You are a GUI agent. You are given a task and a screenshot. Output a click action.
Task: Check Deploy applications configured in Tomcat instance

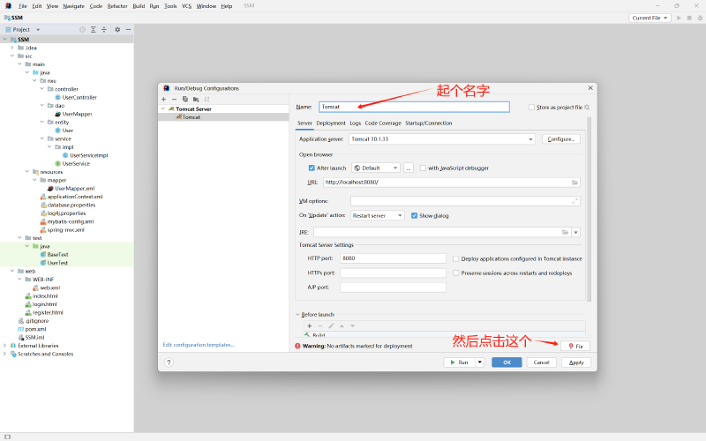click(455, 258)
